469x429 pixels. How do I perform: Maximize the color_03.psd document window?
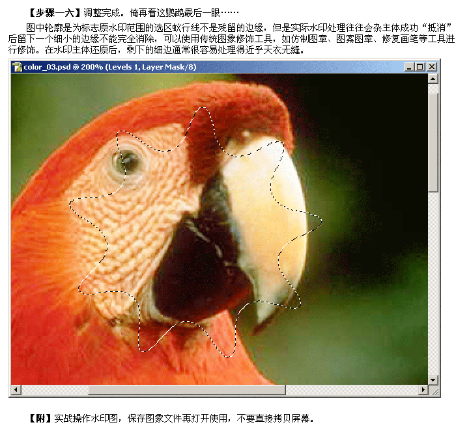(420, 67)
